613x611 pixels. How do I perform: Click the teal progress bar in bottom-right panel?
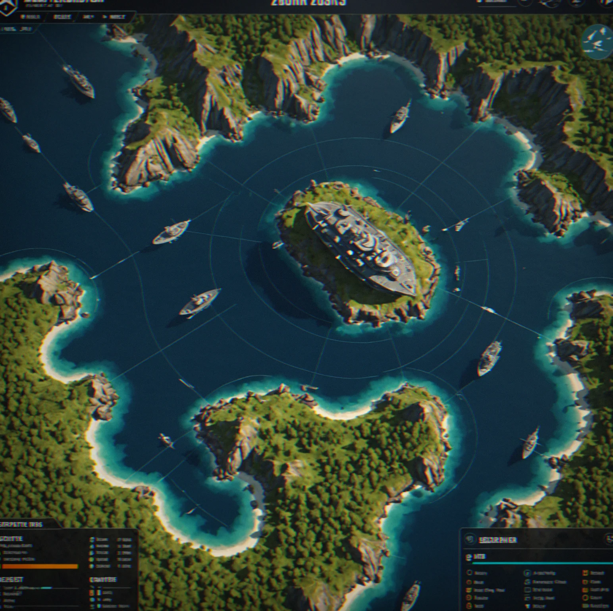[x=542, y=563]
